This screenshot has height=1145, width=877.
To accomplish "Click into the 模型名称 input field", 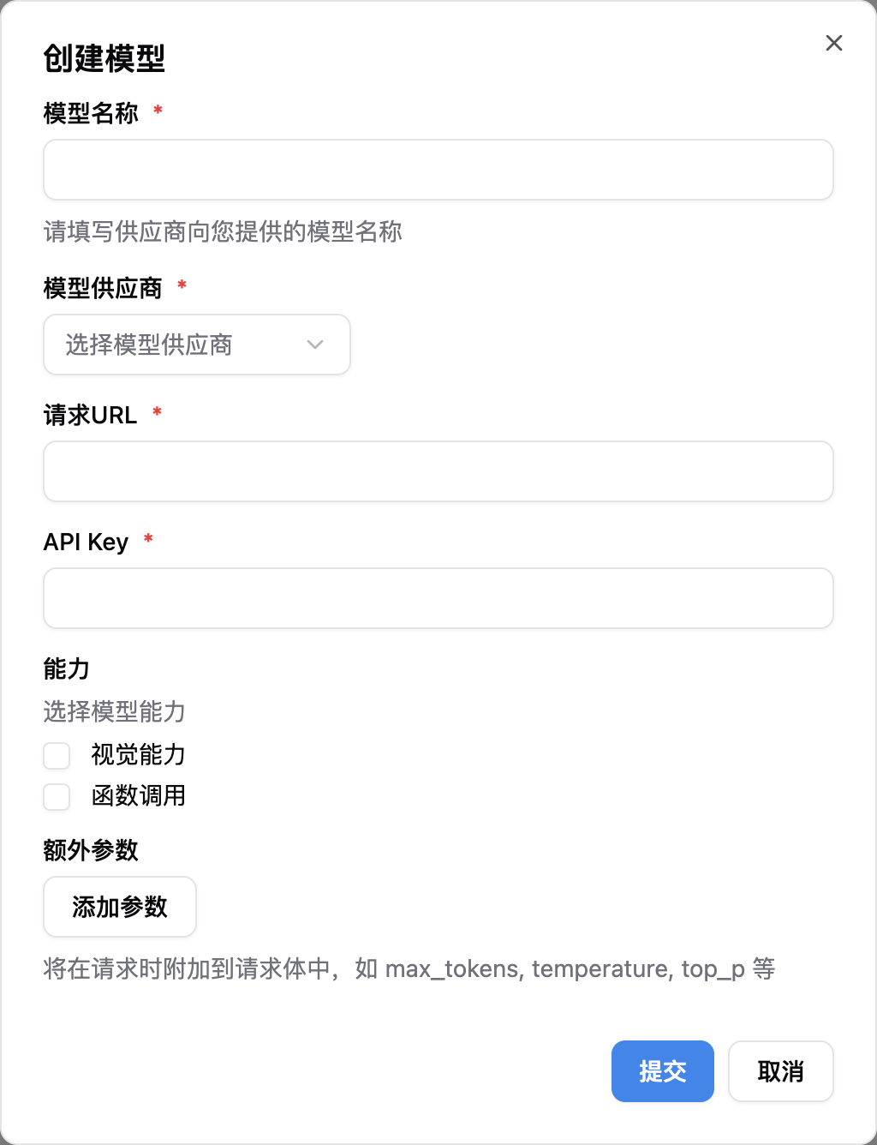I will click(x=438, y=170).
